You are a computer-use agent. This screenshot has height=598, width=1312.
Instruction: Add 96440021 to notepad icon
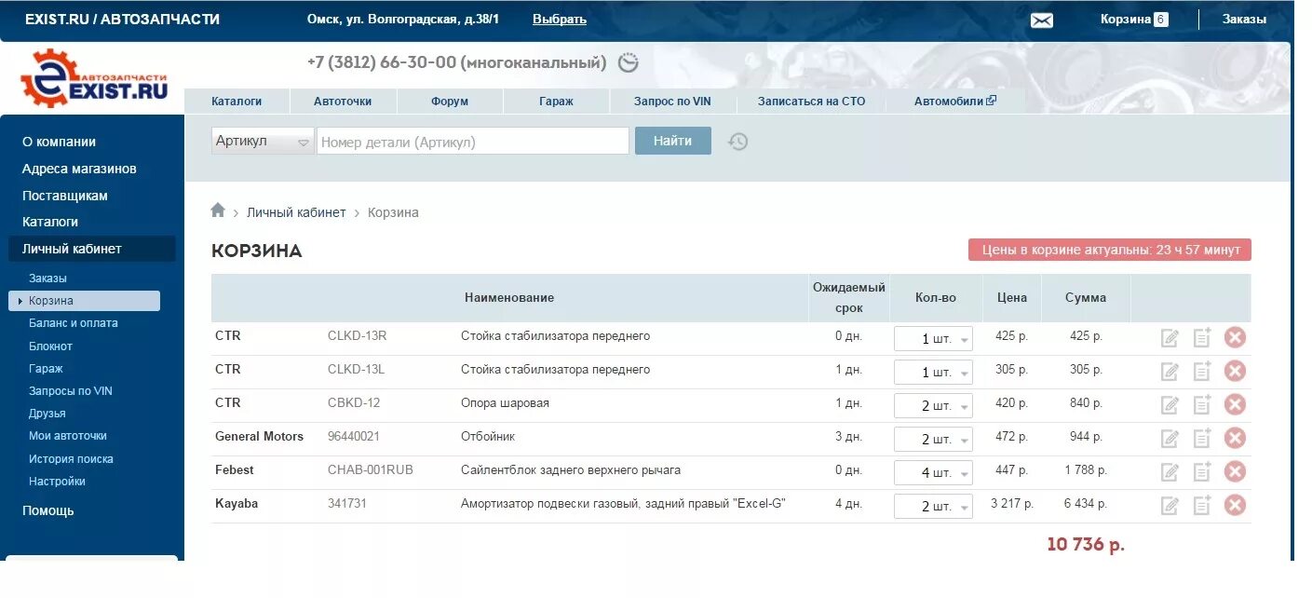coord(1202,438)
